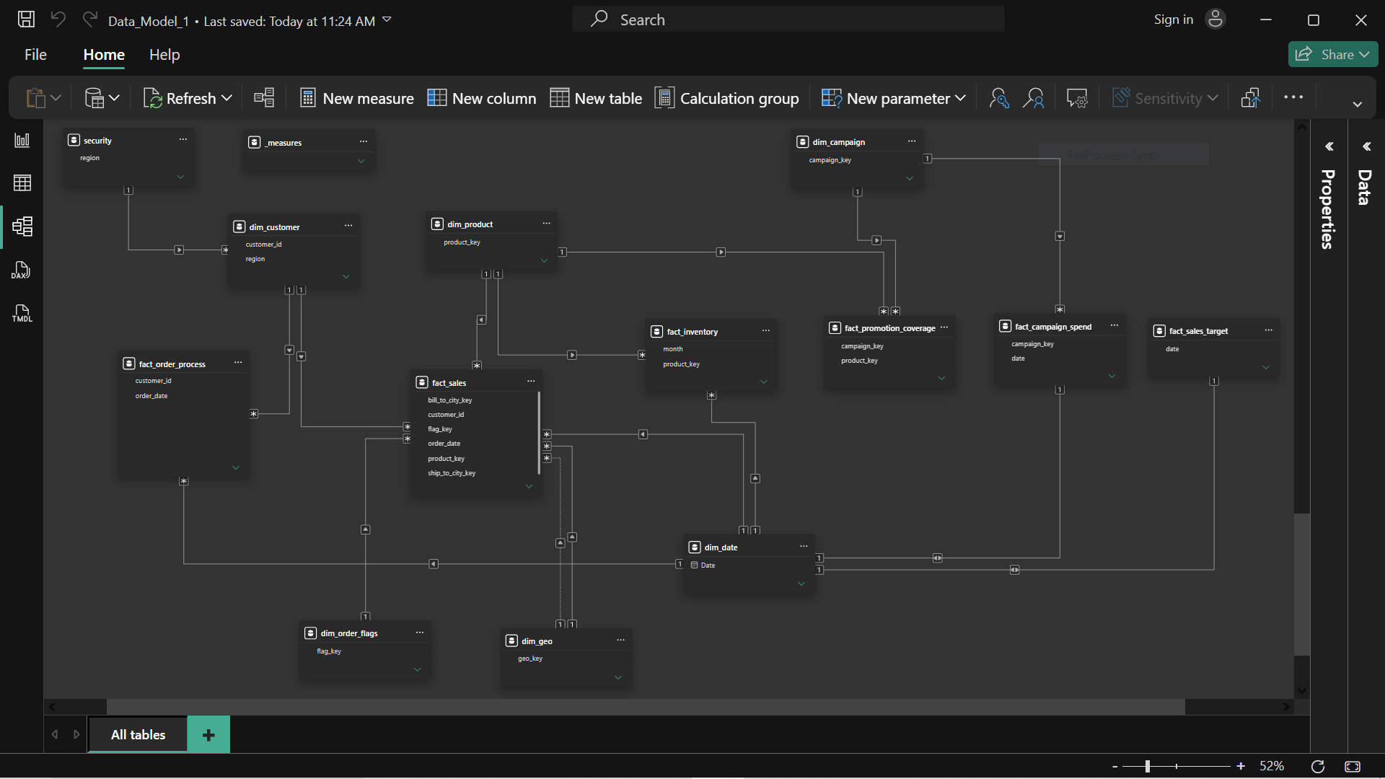The width and height of the screenshot is (1385, 779).
Task: Click the Manage relationships icon in ribbon
Action: [x=264, y=98]
